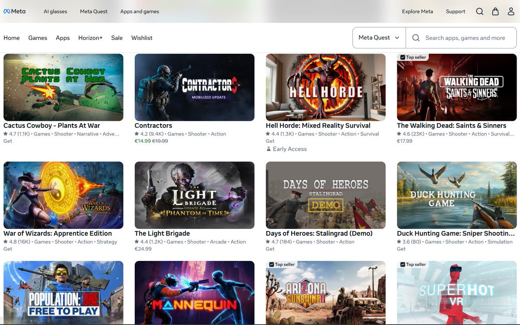Switch to the Home store tab

(x=12, y=38)
